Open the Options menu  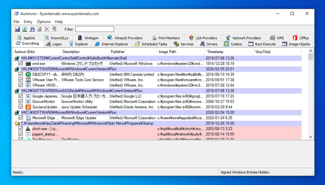(x=44, y=22)
